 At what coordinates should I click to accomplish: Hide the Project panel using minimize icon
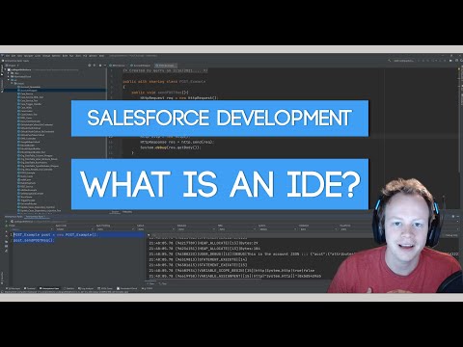tap(104, 66)
